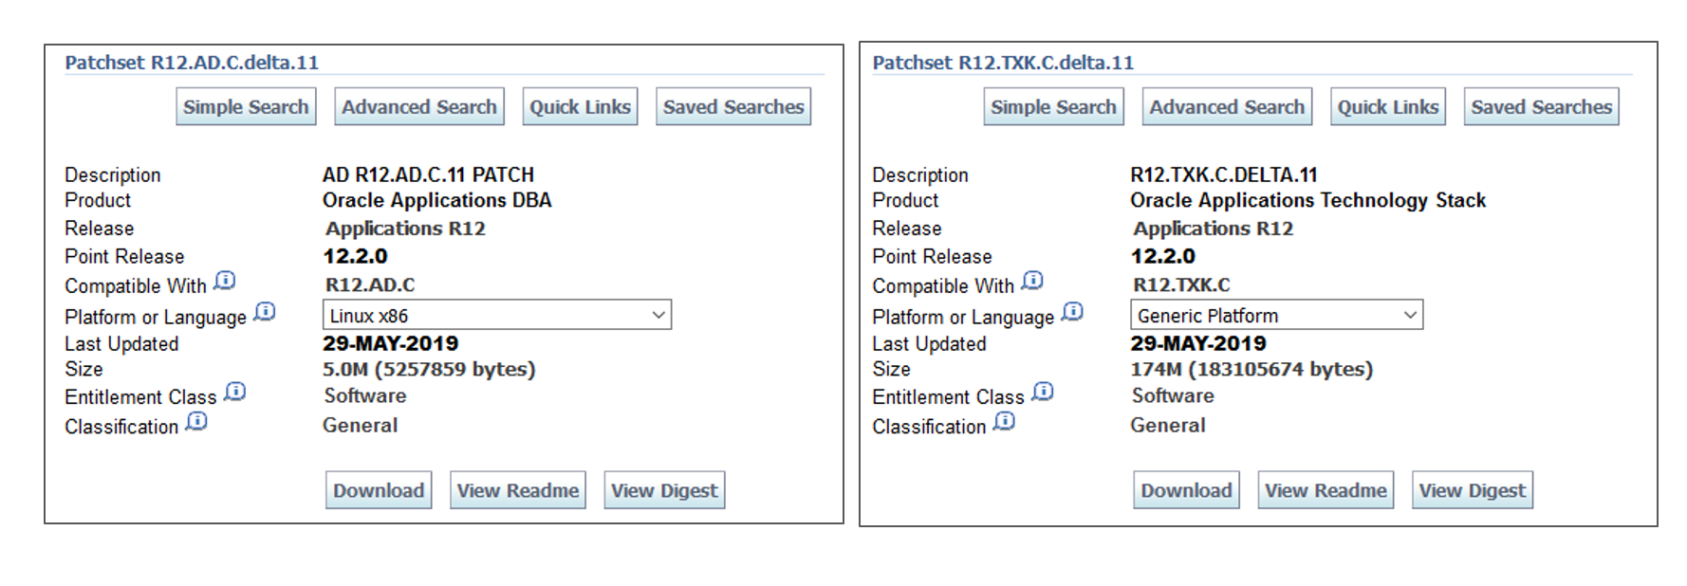The image size is (1687, 586).
Task: Download the R12.TXK.C.delta.11 patch
Action: click(1186, 490)
